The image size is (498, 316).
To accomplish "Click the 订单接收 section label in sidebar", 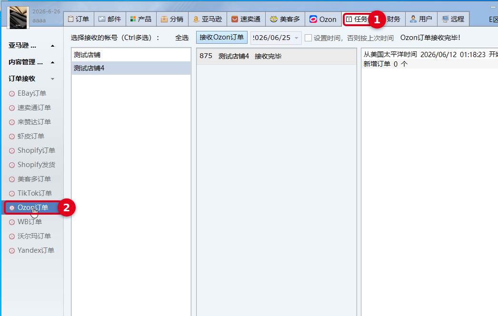I will [22, 79].
